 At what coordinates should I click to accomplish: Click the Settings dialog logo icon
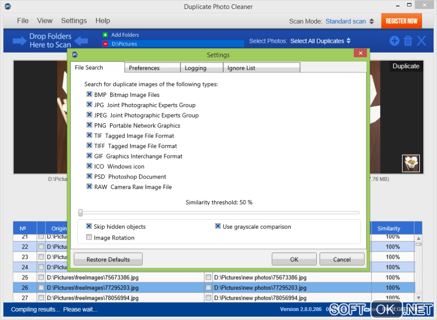(x=75, y=55)
